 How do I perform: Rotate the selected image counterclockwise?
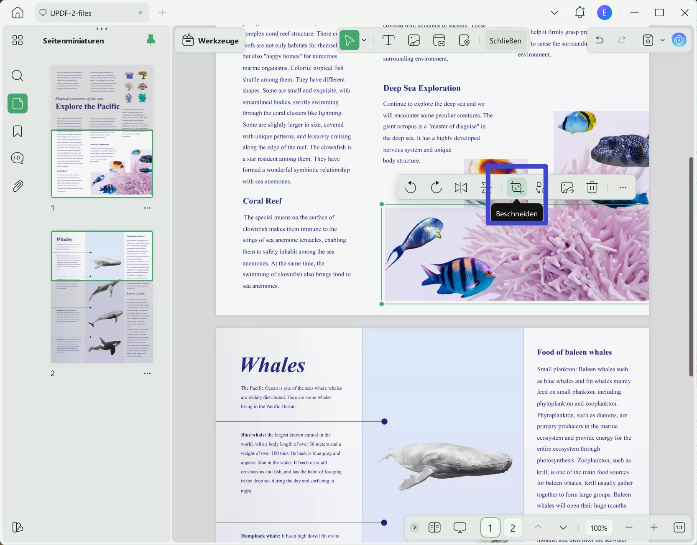pos(411,188)
